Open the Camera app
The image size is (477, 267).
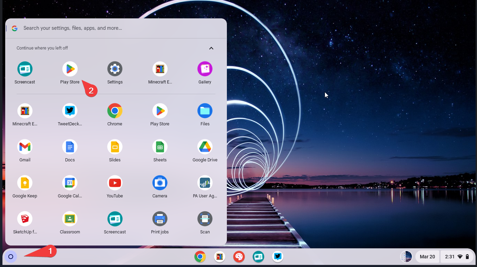click(x=160, y=183)
